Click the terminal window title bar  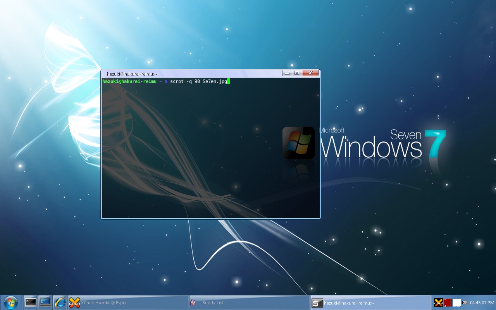tap(194, 74)
